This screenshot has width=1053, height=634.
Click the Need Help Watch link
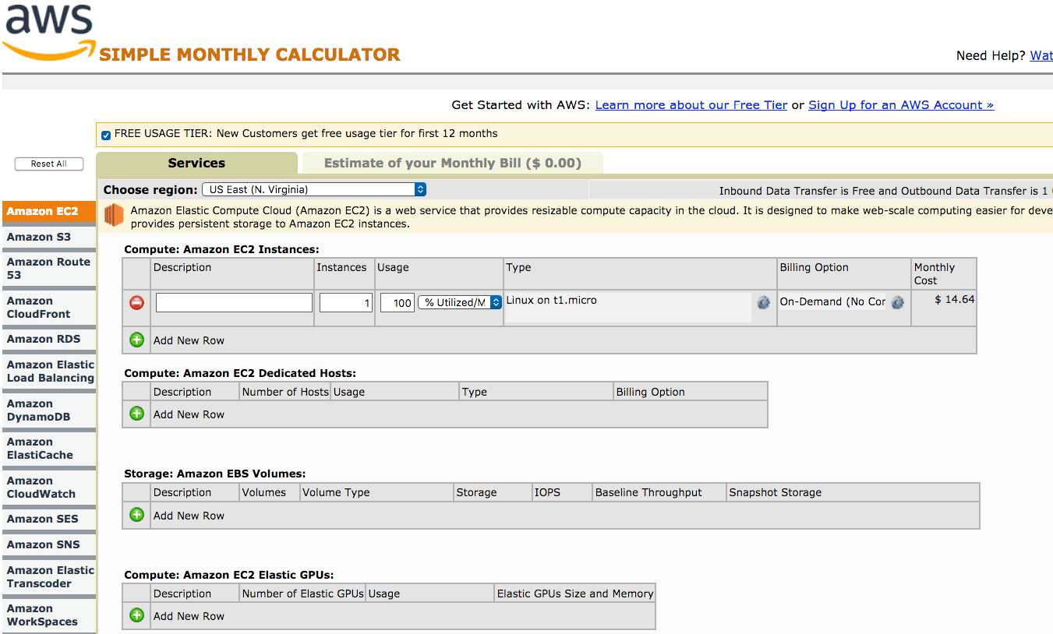coord(1041,55)
